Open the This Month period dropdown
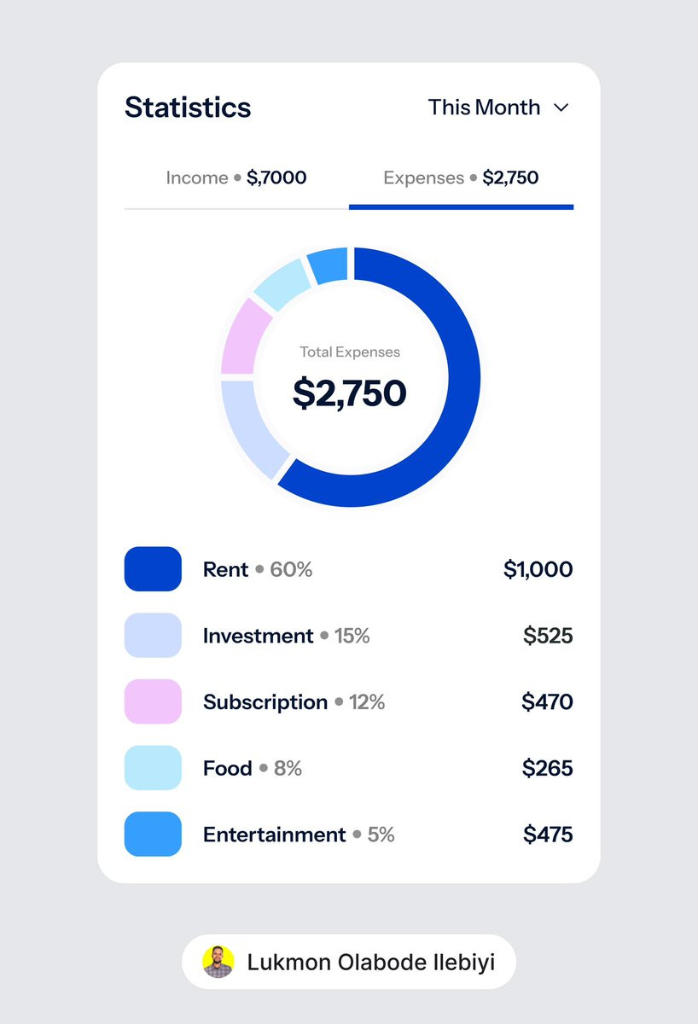Screen dimensions: 698x1024 click(498, 108)
